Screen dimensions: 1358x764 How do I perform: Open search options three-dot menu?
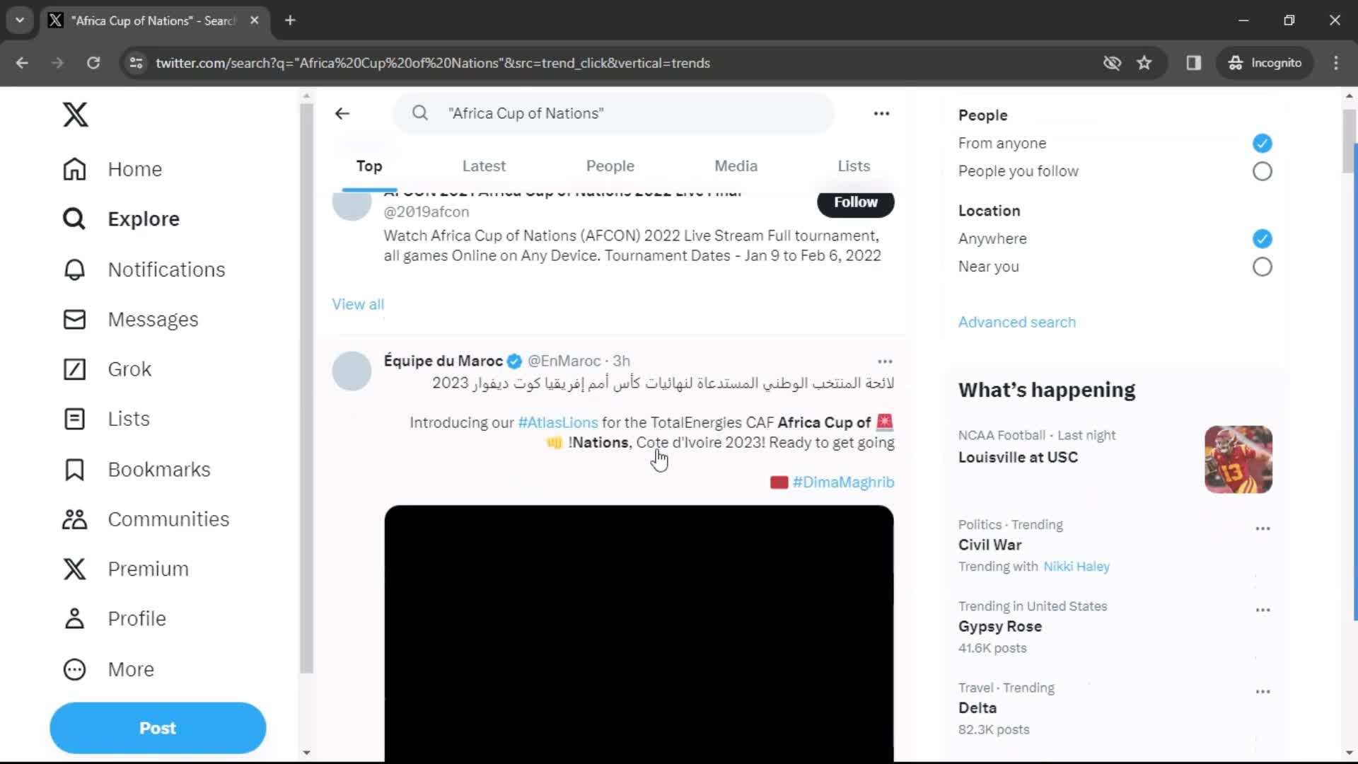click(x=881, y=113)
